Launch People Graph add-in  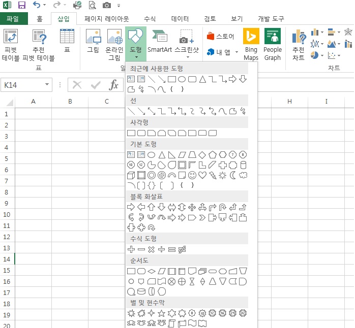[273, 45]
